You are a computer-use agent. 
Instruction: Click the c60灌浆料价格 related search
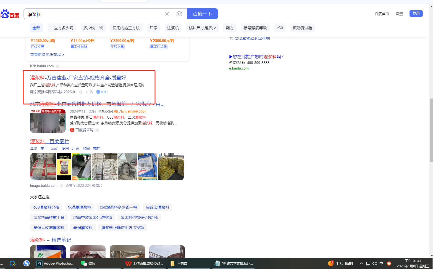pos(46,207)
